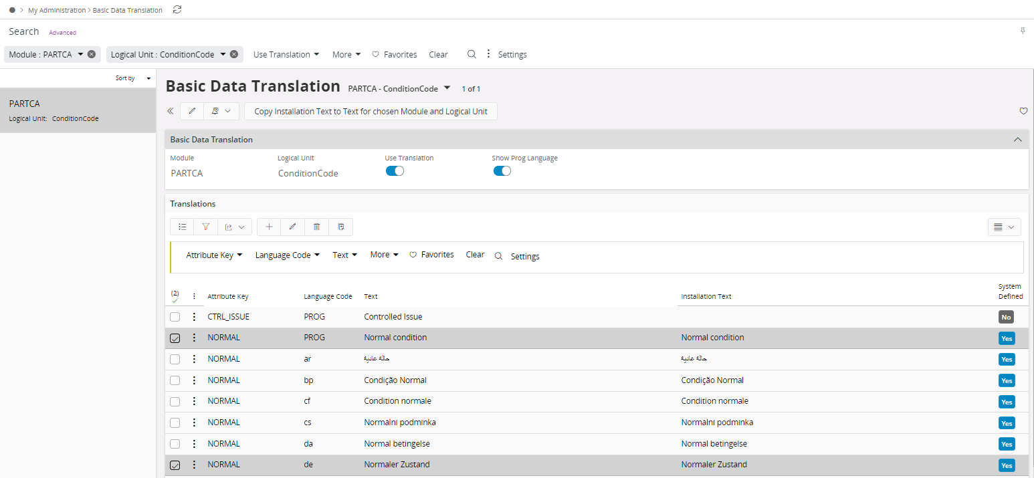This screenshot has width=1034, height=478.
Task: Click the plus icon to add translation
Action: (x=269, y=227)
